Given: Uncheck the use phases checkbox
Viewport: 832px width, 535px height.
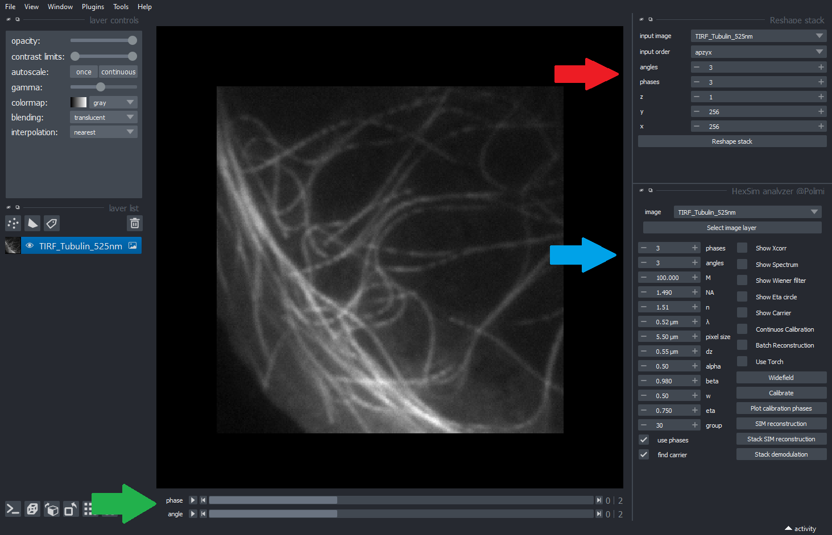Looking at the screenshot, I should pos(644,440).
